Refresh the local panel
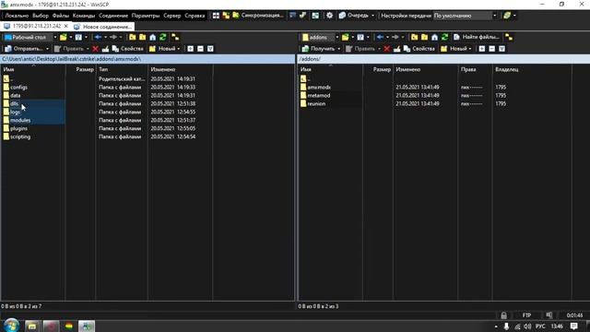The image size is (590, 332). click(x=163, y=37)
